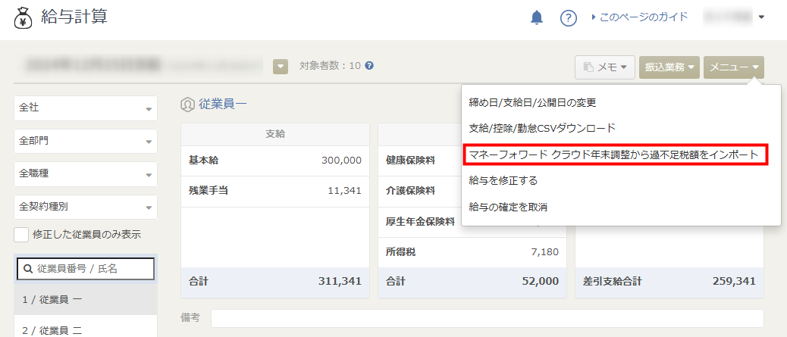
Task: Open the user account dropdown arrow
Action: coord(761,17)
